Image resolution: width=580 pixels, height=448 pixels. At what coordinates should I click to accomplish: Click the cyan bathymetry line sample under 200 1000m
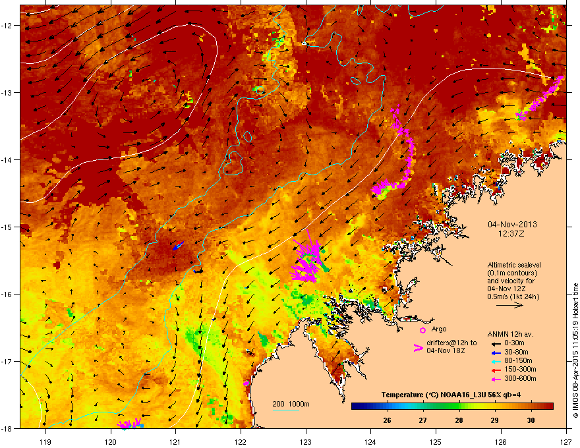click(285, 410)
